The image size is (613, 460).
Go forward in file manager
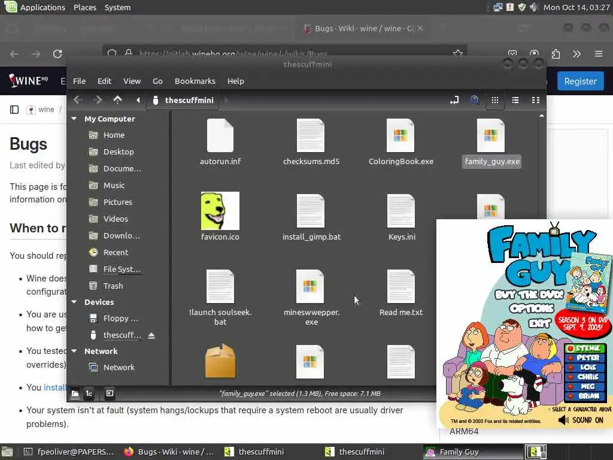coord(98,100)
